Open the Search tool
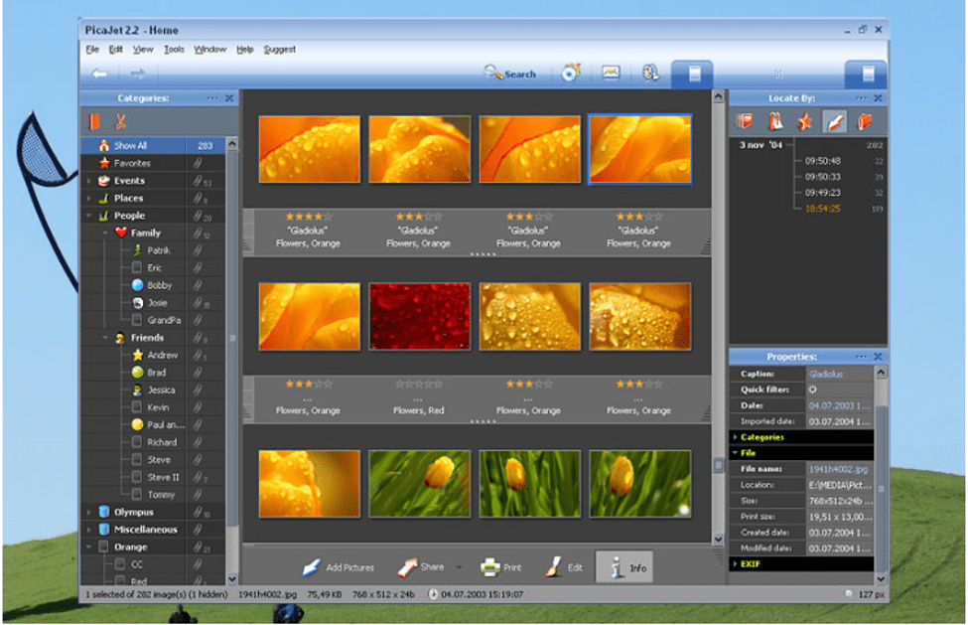This screenshot has width=968, height=625. point(512,73)
